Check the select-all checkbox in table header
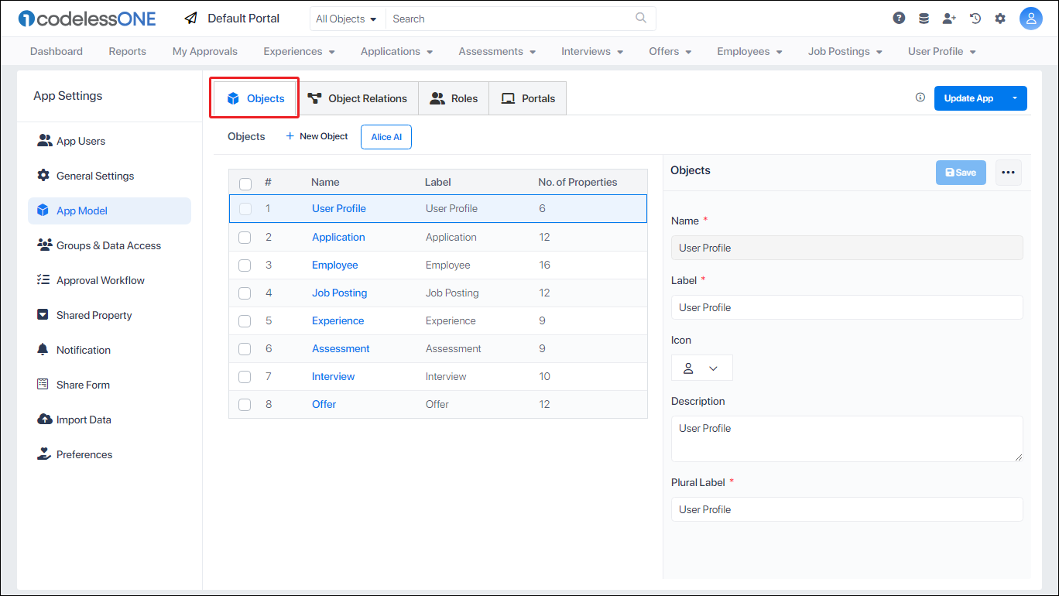Image resolution: width=1059 pixels, height=596 pixels. point(245,183)
